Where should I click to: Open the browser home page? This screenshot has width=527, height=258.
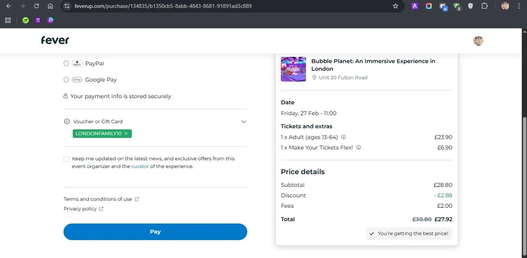(x=50, y=6)
